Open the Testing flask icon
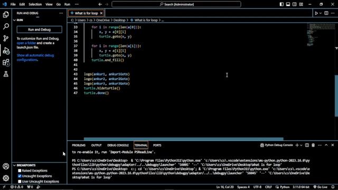This screenshot has height=190, width=338. (x=6, y=74)
